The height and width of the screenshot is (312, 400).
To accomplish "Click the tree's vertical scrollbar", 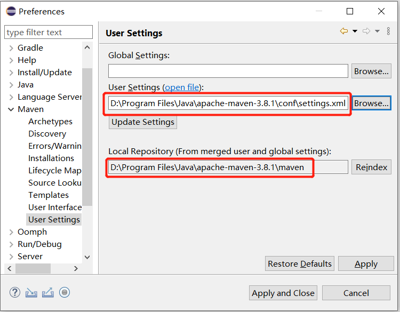I will [87, 133].
